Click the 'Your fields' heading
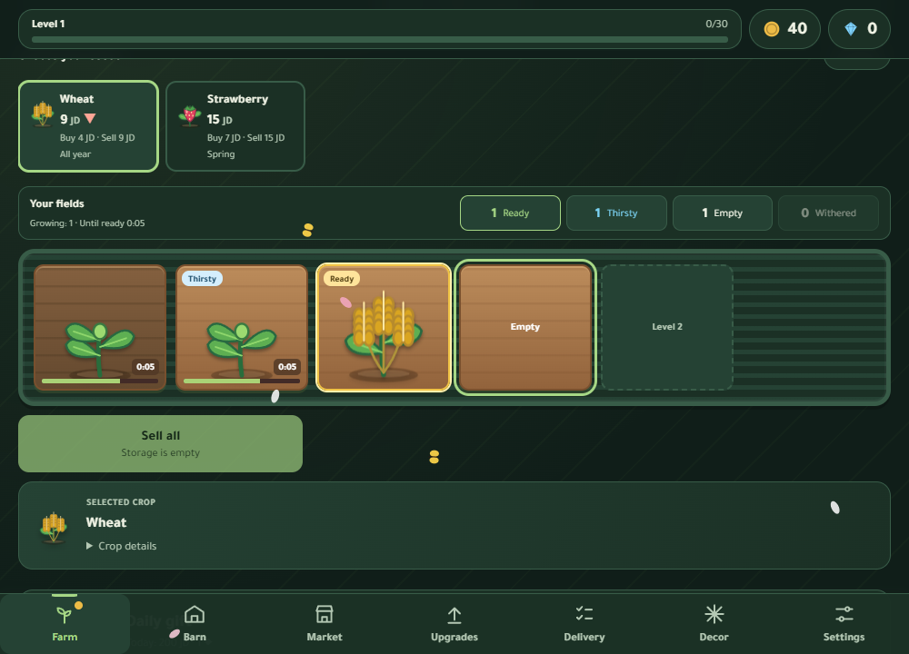909x654 pixels. point(56,203)
